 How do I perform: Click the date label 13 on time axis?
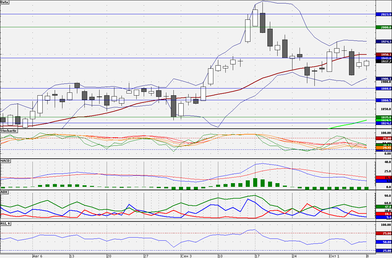[72, 256]
